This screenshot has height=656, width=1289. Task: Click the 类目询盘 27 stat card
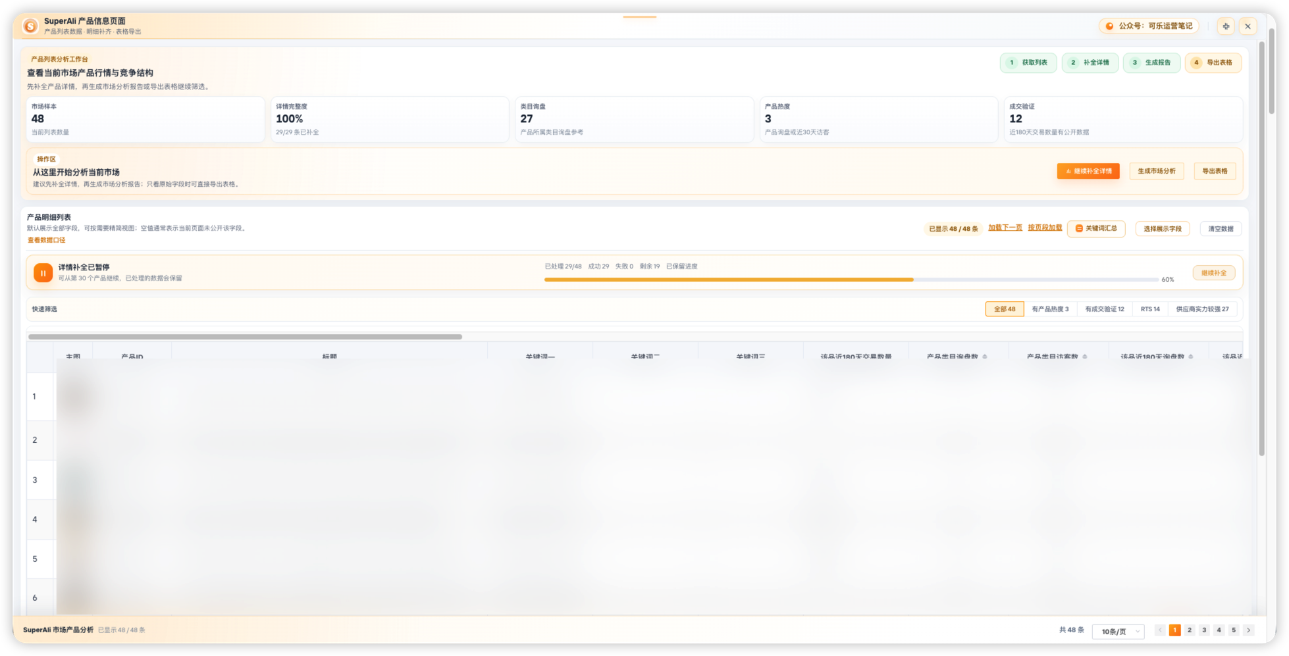click(634, 119)
